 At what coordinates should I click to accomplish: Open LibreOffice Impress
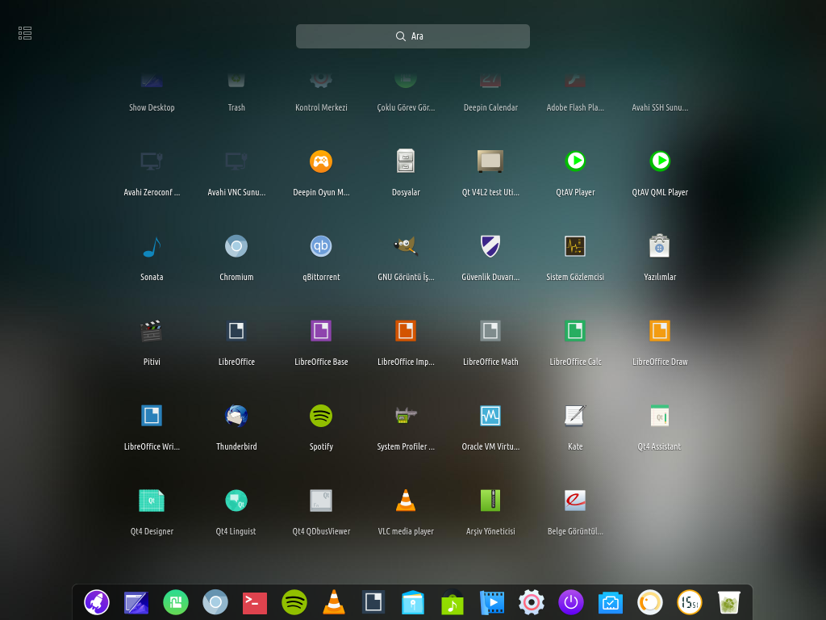(x=406, y=331)
